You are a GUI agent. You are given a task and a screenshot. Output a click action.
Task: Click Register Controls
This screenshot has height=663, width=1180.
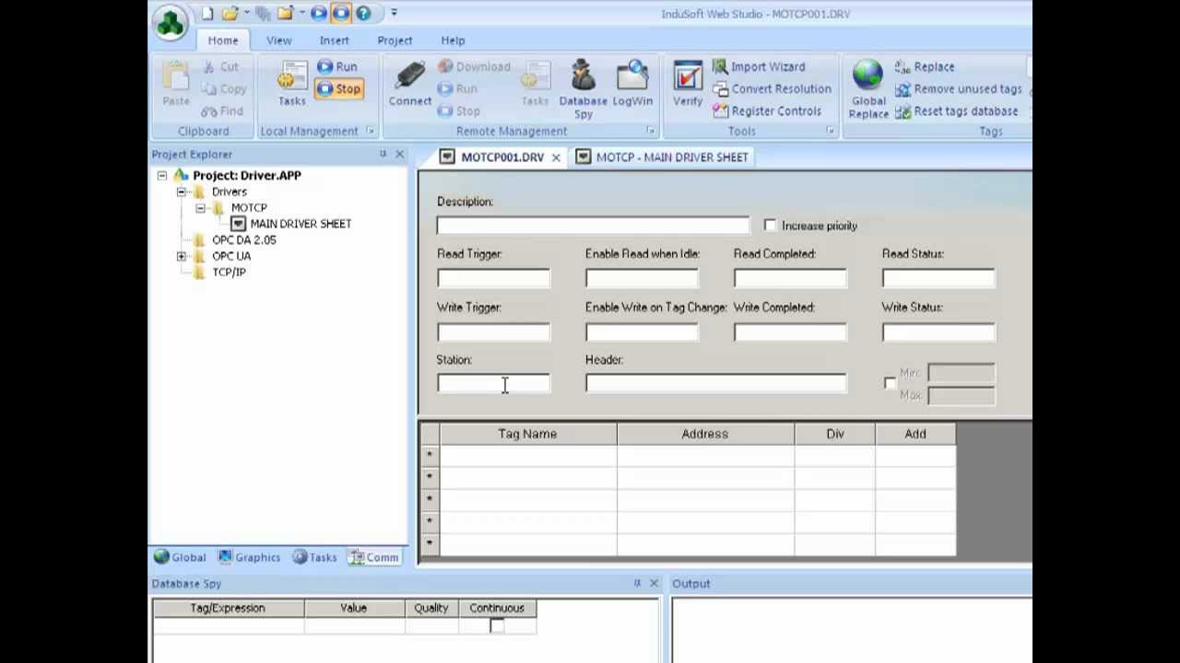click(767, 110)
